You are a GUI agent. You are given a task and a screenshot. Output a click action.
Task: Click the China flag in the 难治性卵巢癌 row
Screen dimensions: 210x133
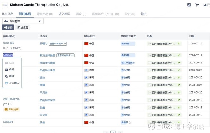tap(86, 63)
